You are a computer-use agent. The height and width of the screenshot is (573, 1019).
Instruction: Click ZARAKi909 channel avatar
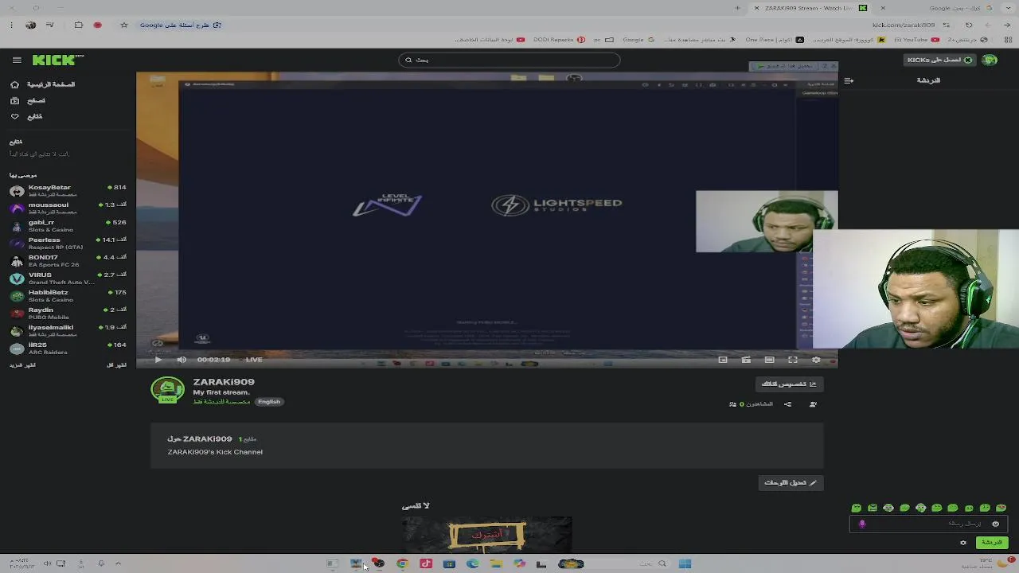click(167, 390)
